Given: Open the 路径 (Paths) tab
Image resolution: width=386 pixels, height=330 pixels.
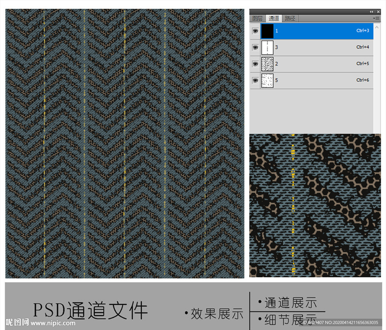Looking at the screenshot, I should (290, 18).
